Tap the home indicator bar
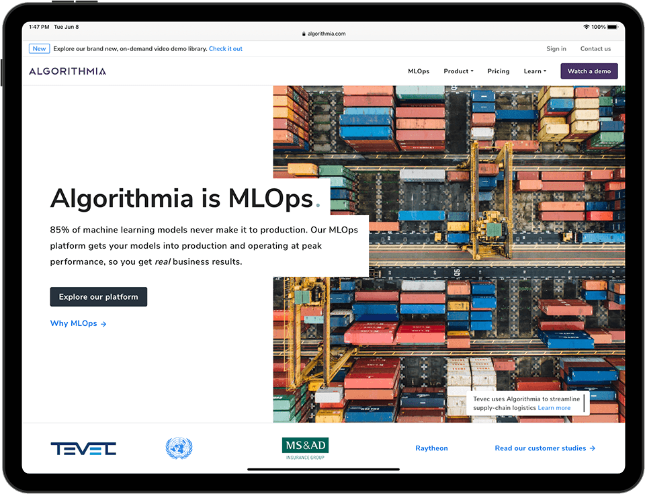The height and width of the screenshot is (494, 645). [323, 469]
